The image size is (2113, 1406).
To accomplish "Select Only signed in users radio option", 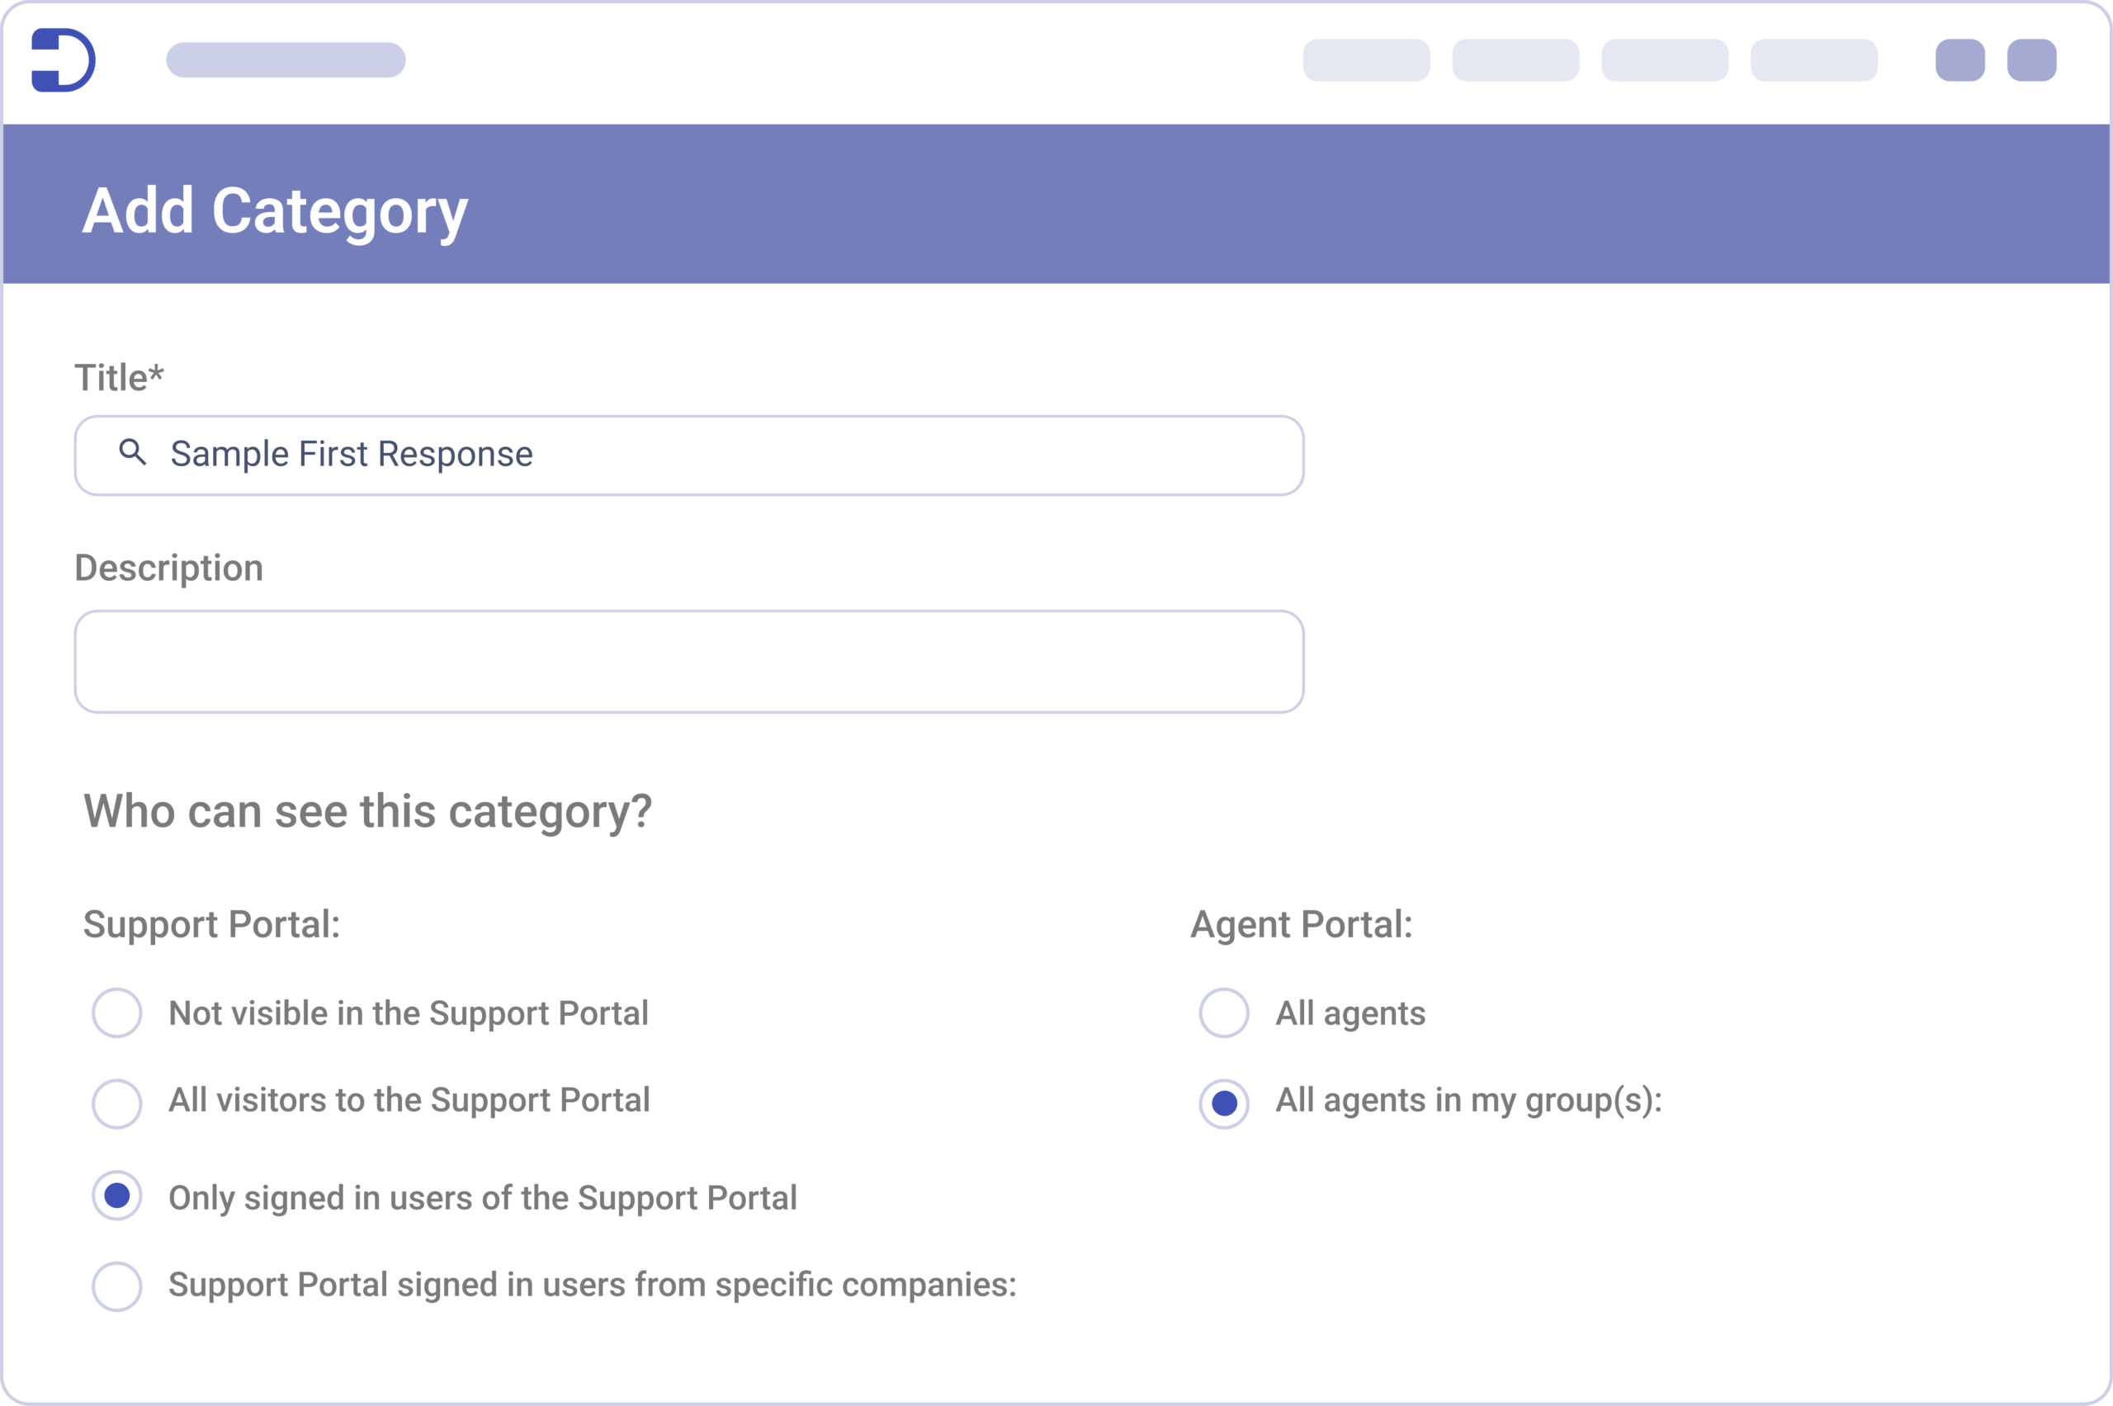I will point(117,1196).
